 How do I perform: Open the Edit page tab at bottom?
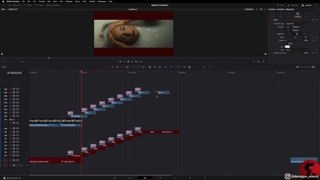(x=145, y=178)
